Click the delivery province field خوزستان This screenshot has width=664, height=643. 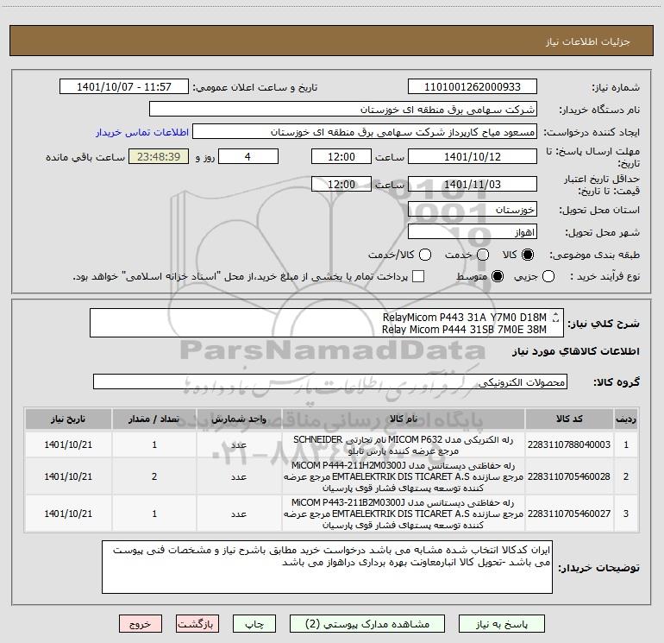pyautogui.click(x=473, y=210)
